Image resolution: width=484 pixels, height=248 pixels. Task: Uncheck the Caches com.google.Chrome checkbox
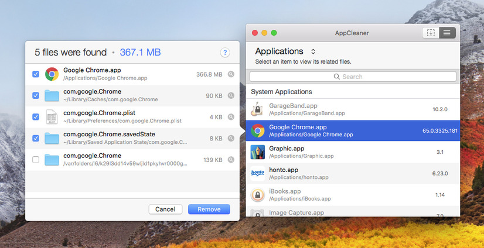click(36, 95)
